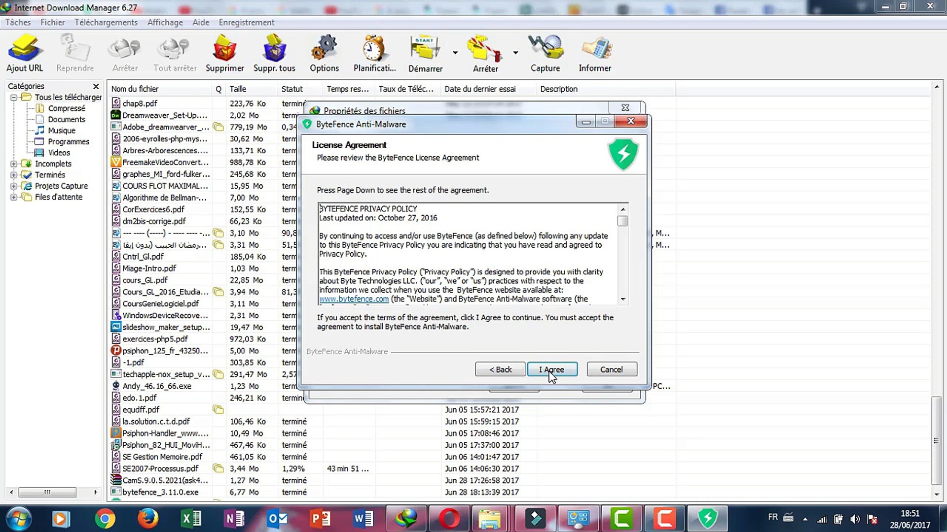This screenshot has height=532, width=947.
Task: Click the volume icon in system tray
Action: [855, 519]
